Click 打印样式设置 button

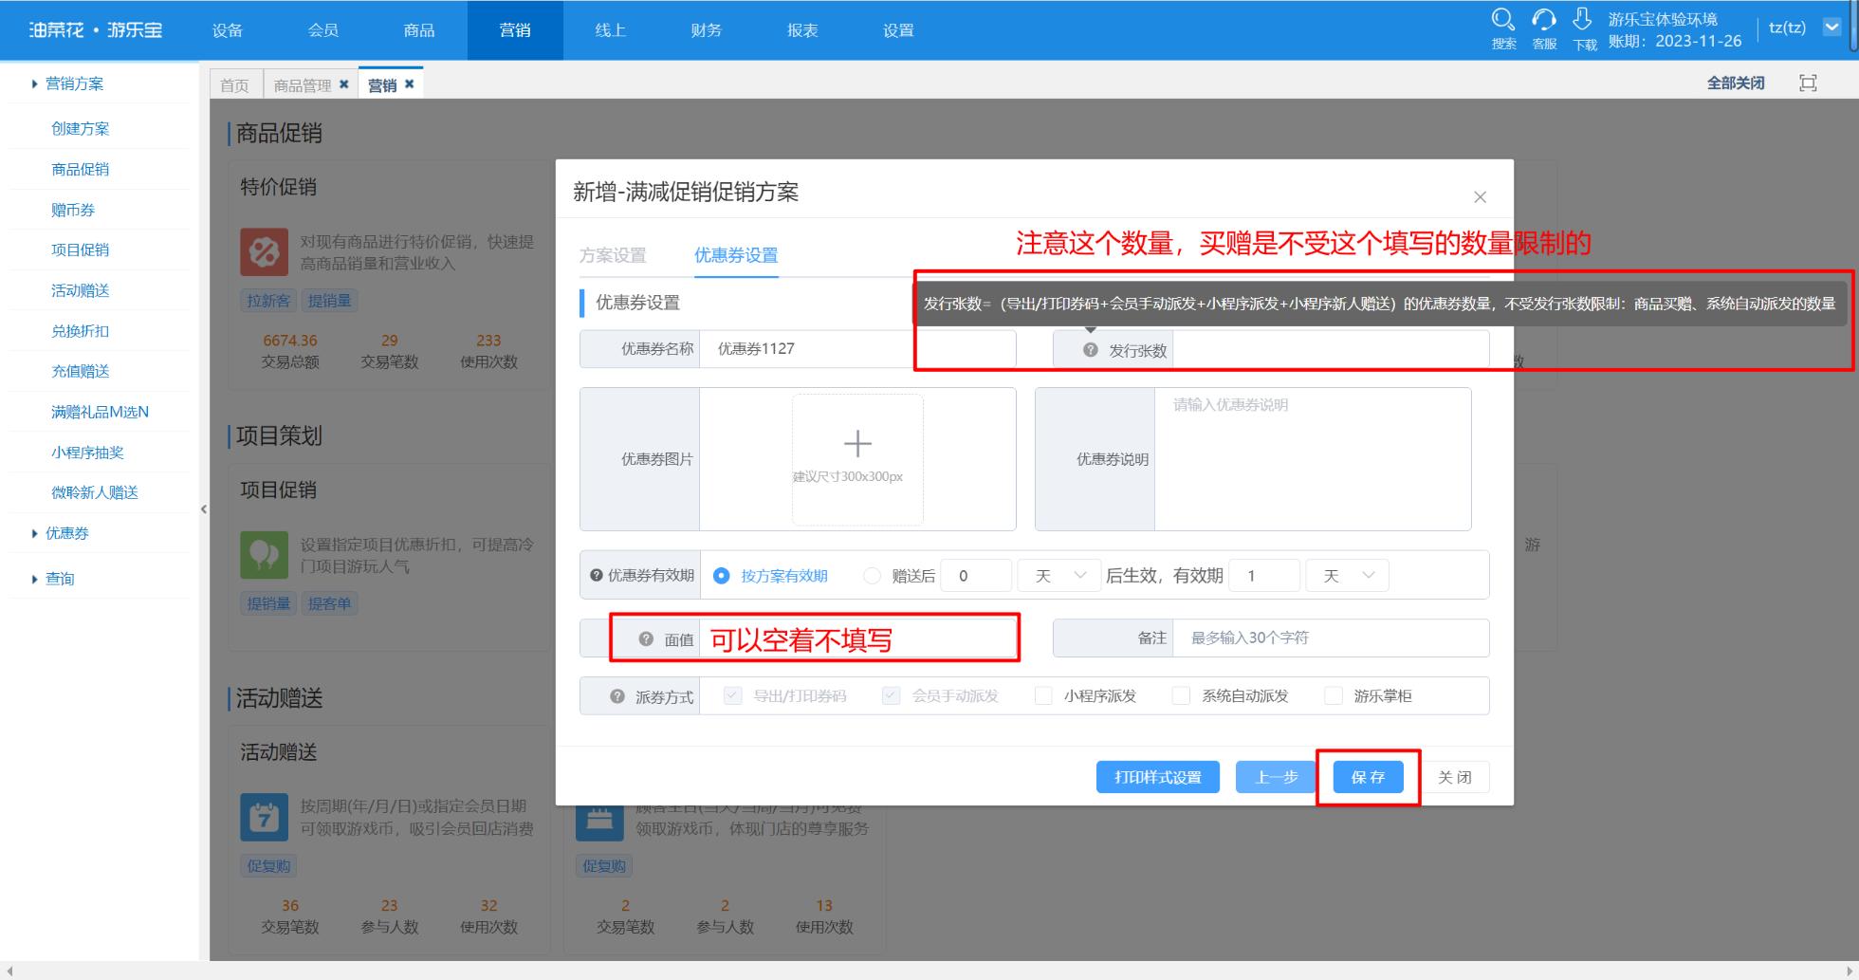pyautogui.click(x=1158, y=777)
